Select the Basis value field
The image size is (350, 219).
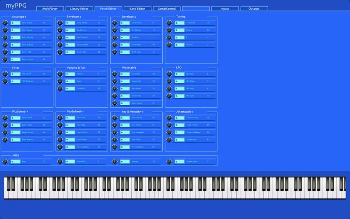coord(70,81)
